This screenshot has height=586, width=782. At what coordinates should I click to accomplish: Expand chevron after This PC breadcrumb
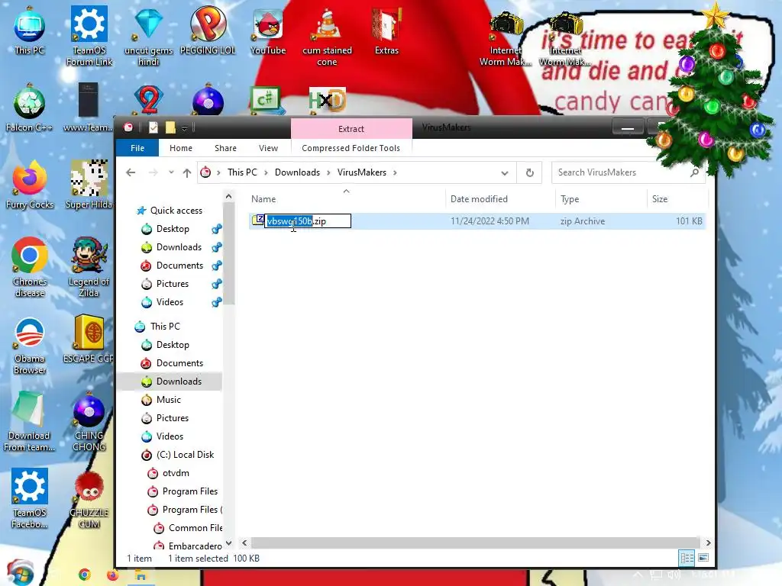pos(266,172)
